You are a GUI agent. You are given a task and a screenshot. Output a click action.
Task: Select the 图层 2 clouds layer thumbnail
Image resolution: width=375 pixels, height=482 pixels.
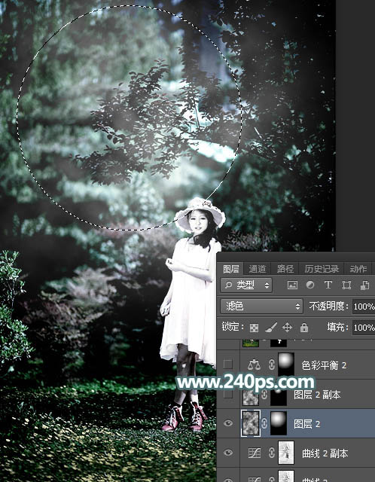tap(251, 423)
